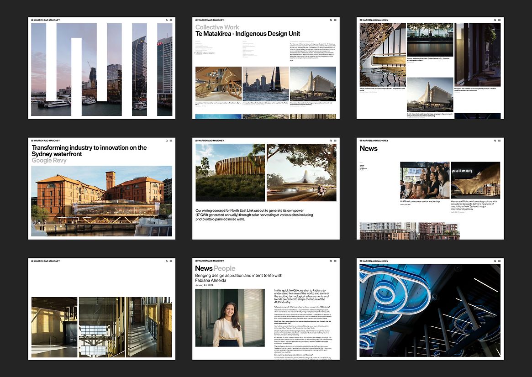Open hamburger menu on Collective Work page
Viewport: 532px width, 377px height.
click(335, 20)
